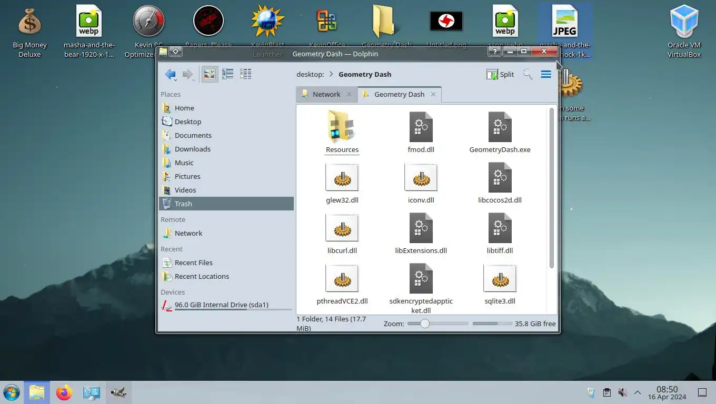
Task: Click the Show Desktop button
Action: click(702, 392)
